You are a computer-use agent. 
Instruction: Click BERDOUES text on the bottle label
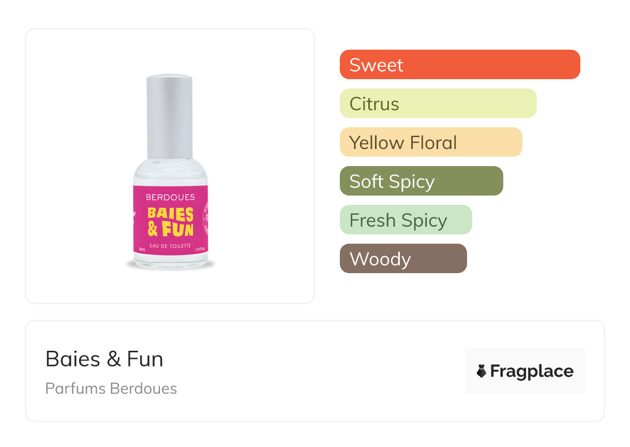click(170, 197)
